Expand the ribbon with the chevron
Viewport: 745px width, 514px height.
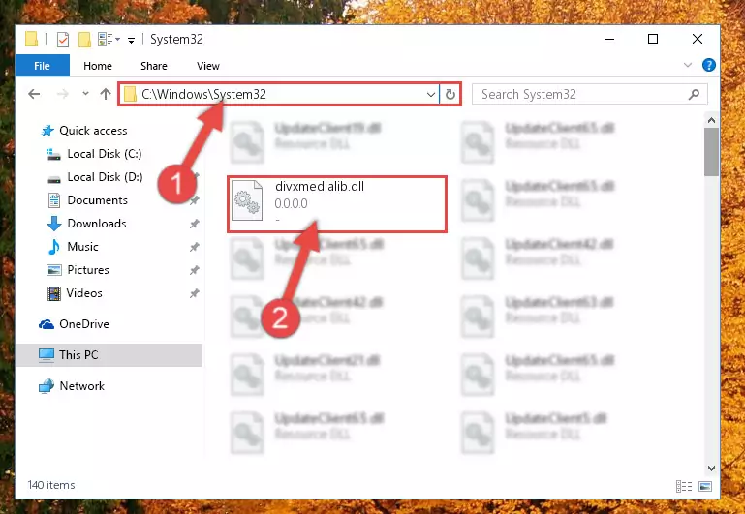[688, 65]
